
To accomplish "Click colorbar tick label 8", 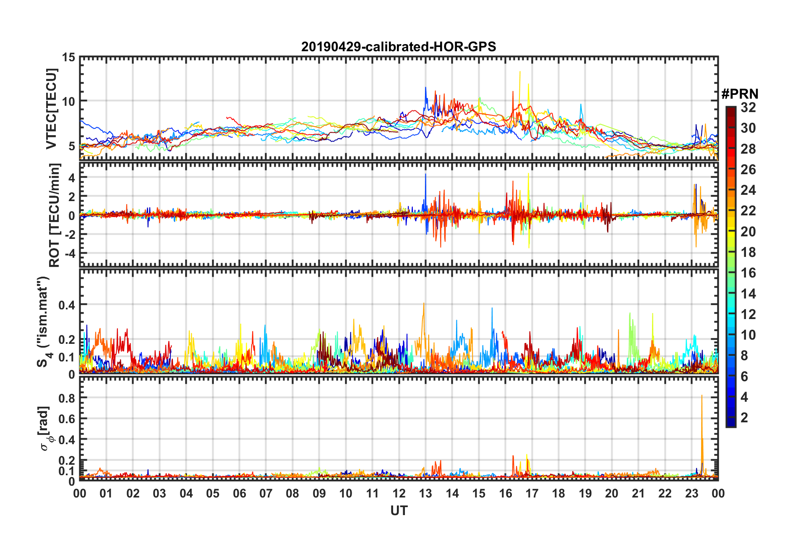I will click(x=744, y=356).
